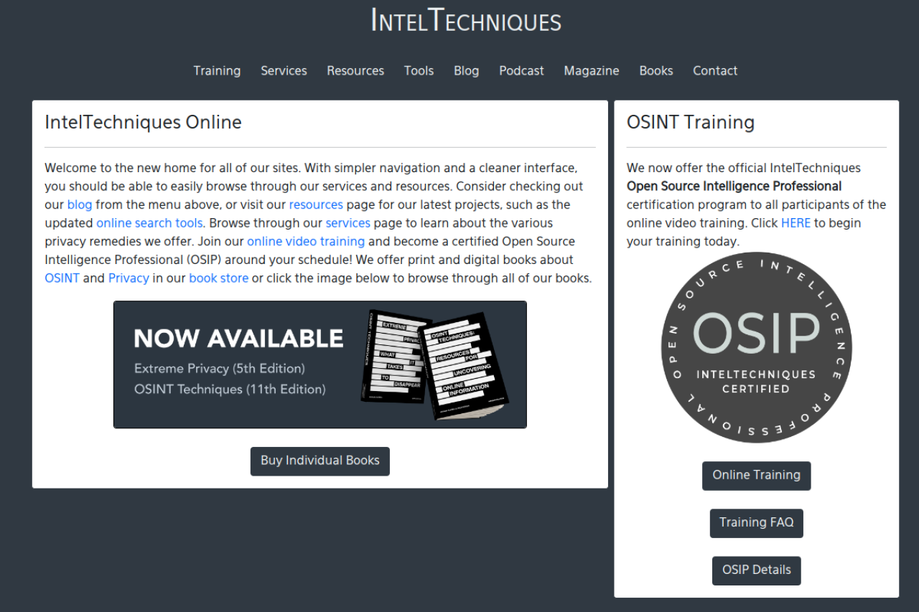The height and width of the screenshot is (612, 919).
Task: Click the IntelTechniques site logo
Action: pyautogui.click(x=466, y=20)
